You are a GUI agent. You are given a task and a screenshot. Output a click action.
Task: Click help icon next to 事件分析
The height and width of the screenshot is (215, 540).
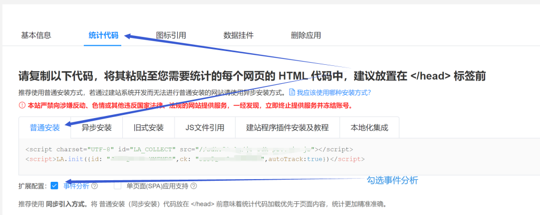[95, 186]
